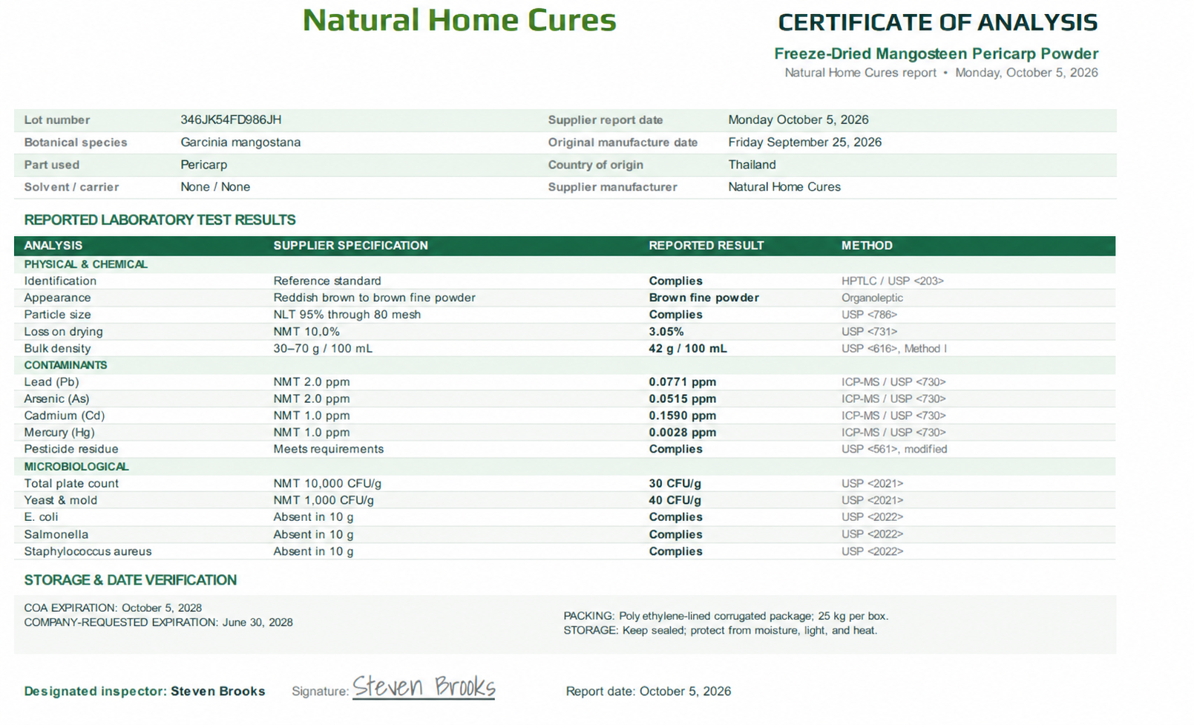This screenshot has height=725, width=1194.
Task: Click the Staphylococcus aureus row label
Action: 88,551
